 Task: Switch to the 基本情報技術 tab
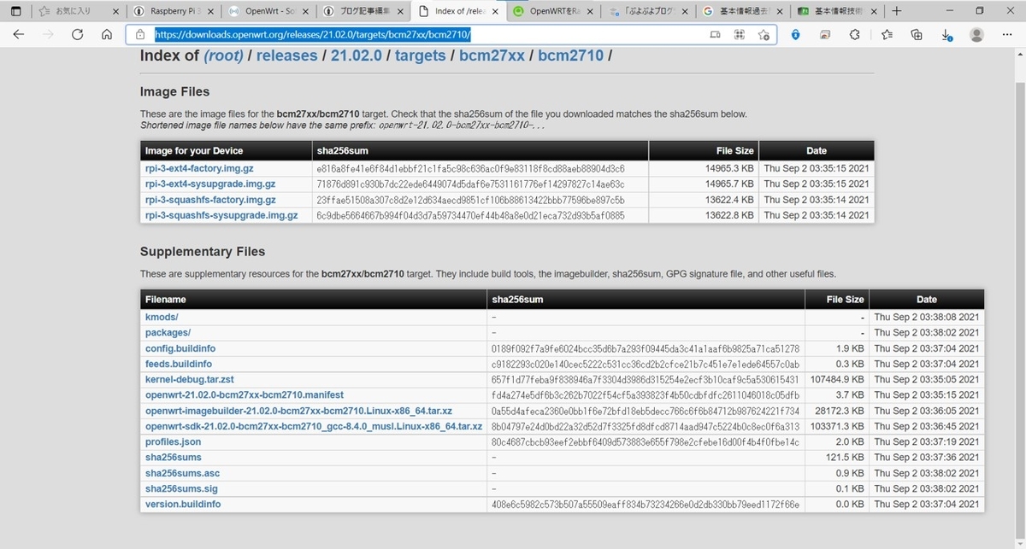pyautogui.click(x=836, y=12)
